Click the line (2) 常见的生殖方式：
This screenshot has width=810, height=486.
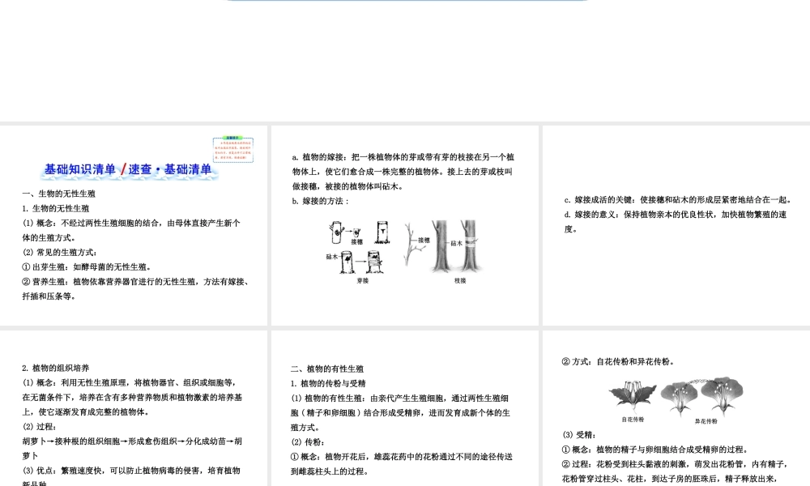[x=59, y=253]
